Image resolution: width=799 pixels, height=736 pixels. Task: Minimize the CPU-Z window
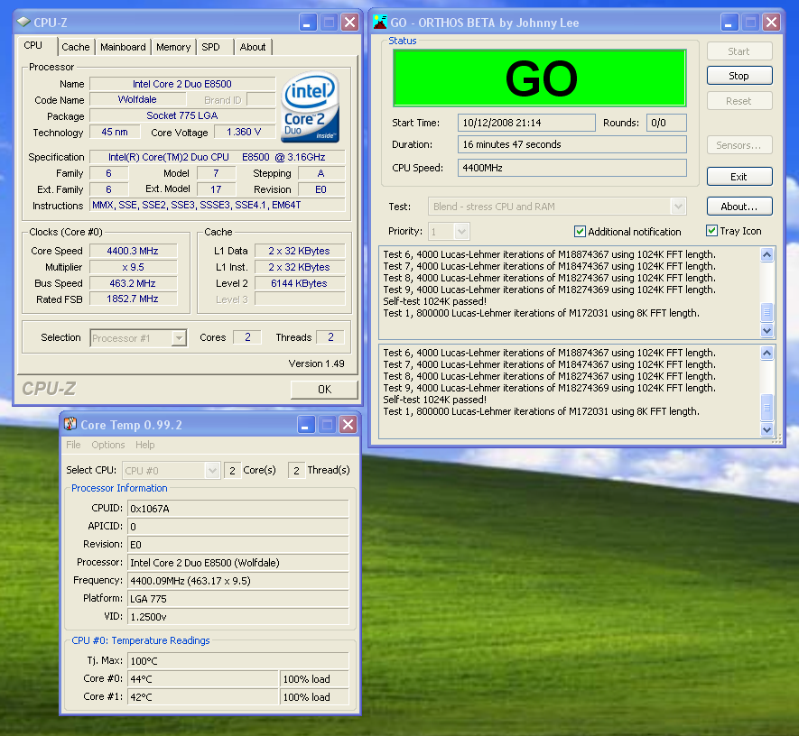[307, 23]
